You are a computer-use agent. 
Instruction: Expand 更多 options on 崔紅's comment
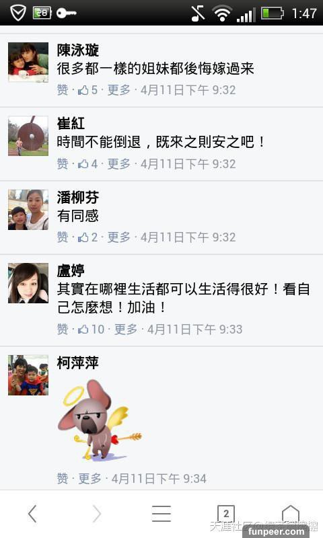tap(118, 164)
